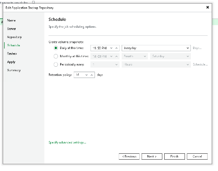218x171 pixels.
Task: Click the Schedule... button
Action: point(200,64)
